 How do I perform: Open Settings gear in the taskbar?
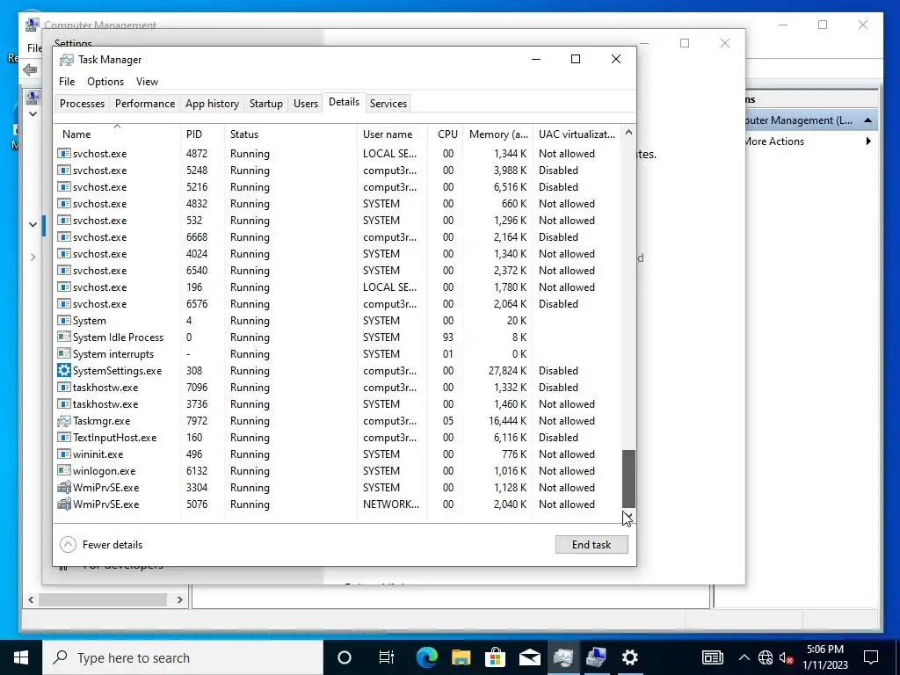(629, 657)
